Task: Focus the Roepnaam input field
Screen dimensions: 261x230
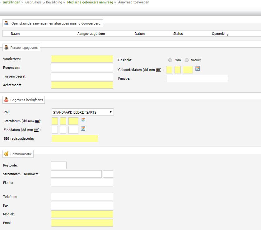Action: point(82,68)
